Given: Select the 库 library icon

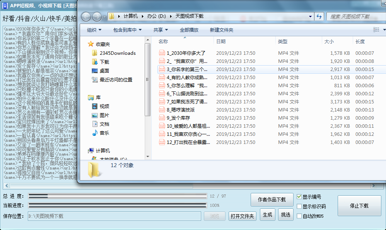Looking at the screenshot, I should (x=91, y=98).
